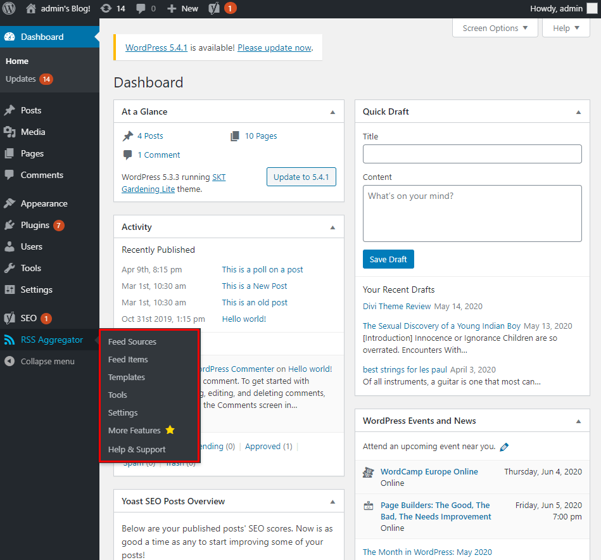Screen dimensions: 601x560
Task: Collapse the Activity widget
Action: tap(332, 227)
